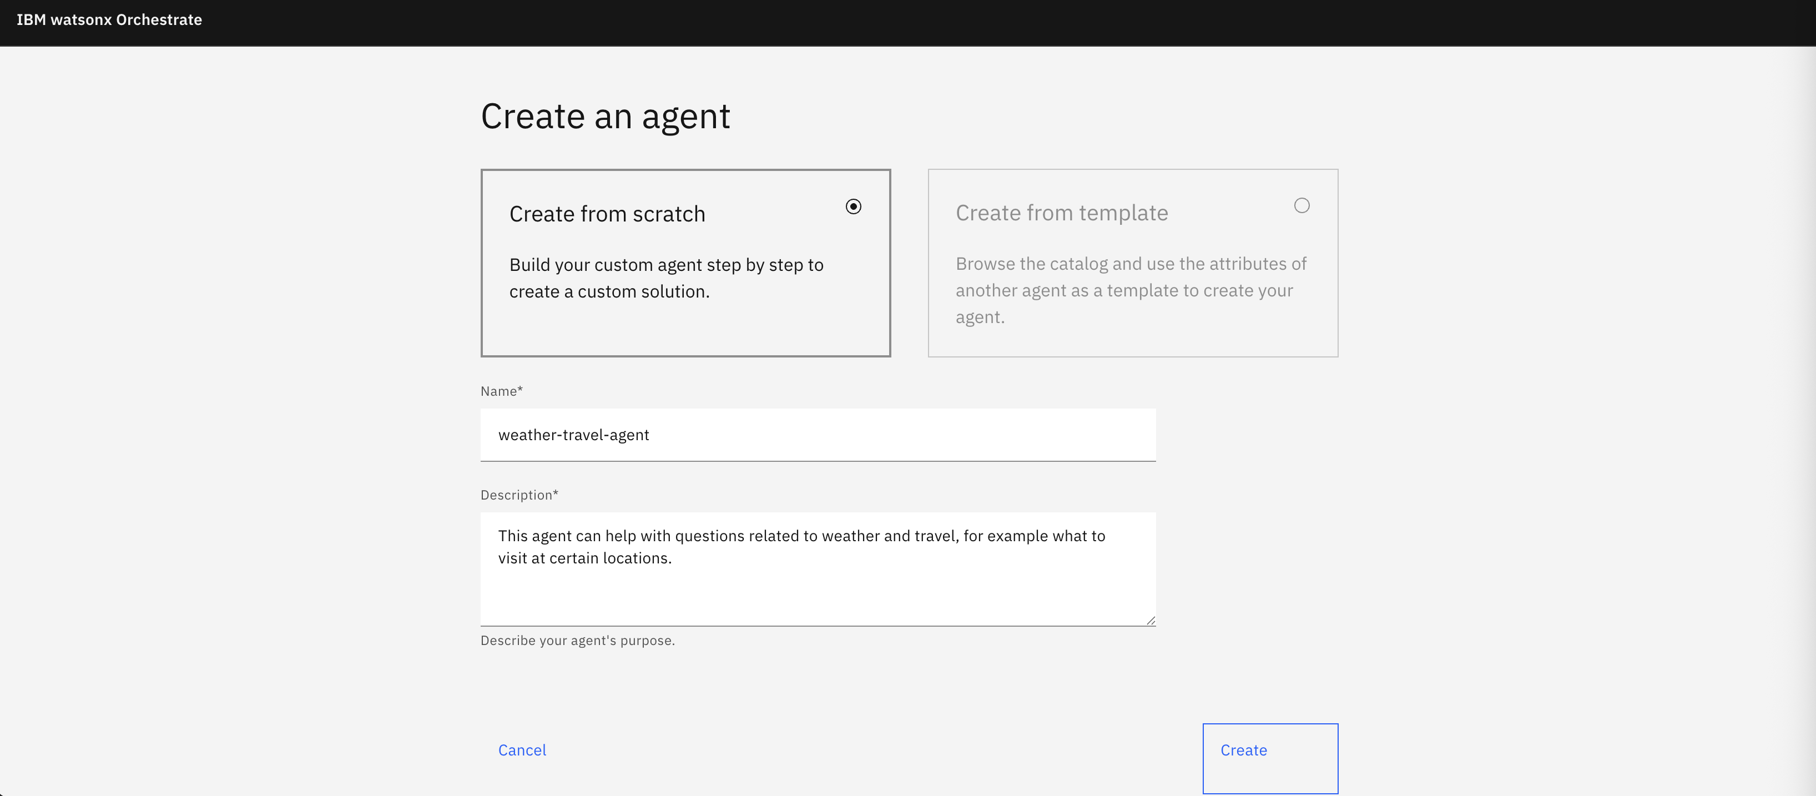Screen dimensions: 1816x796
Task: Click the "Create from template" card title
Action: 1062,213
